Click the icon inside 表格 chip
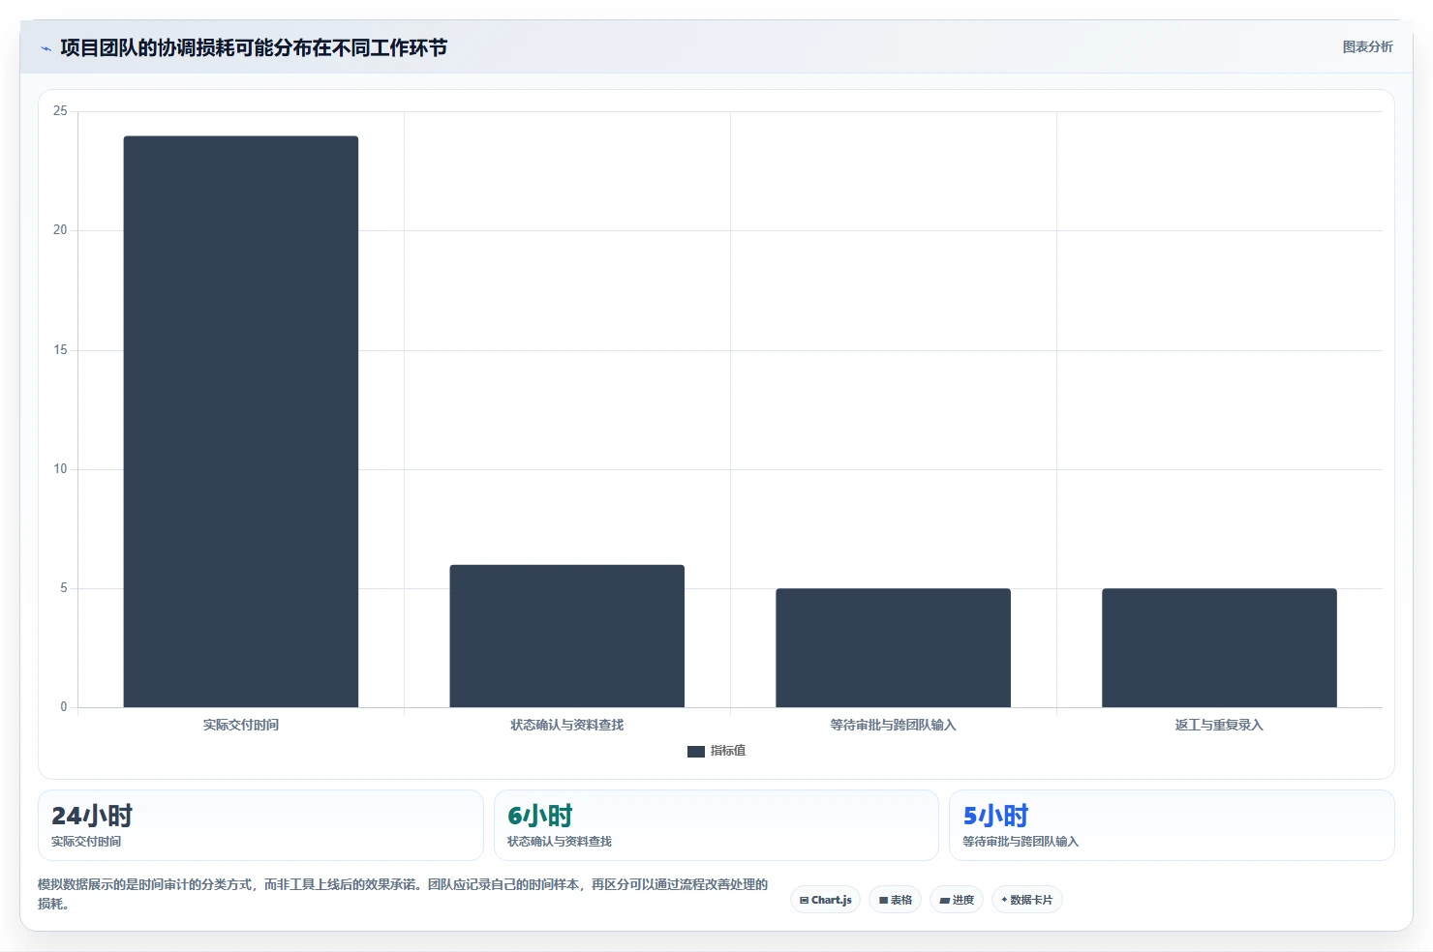This screenshot has height=952, width=1433. pyautogui.click(x=883, y=901)
